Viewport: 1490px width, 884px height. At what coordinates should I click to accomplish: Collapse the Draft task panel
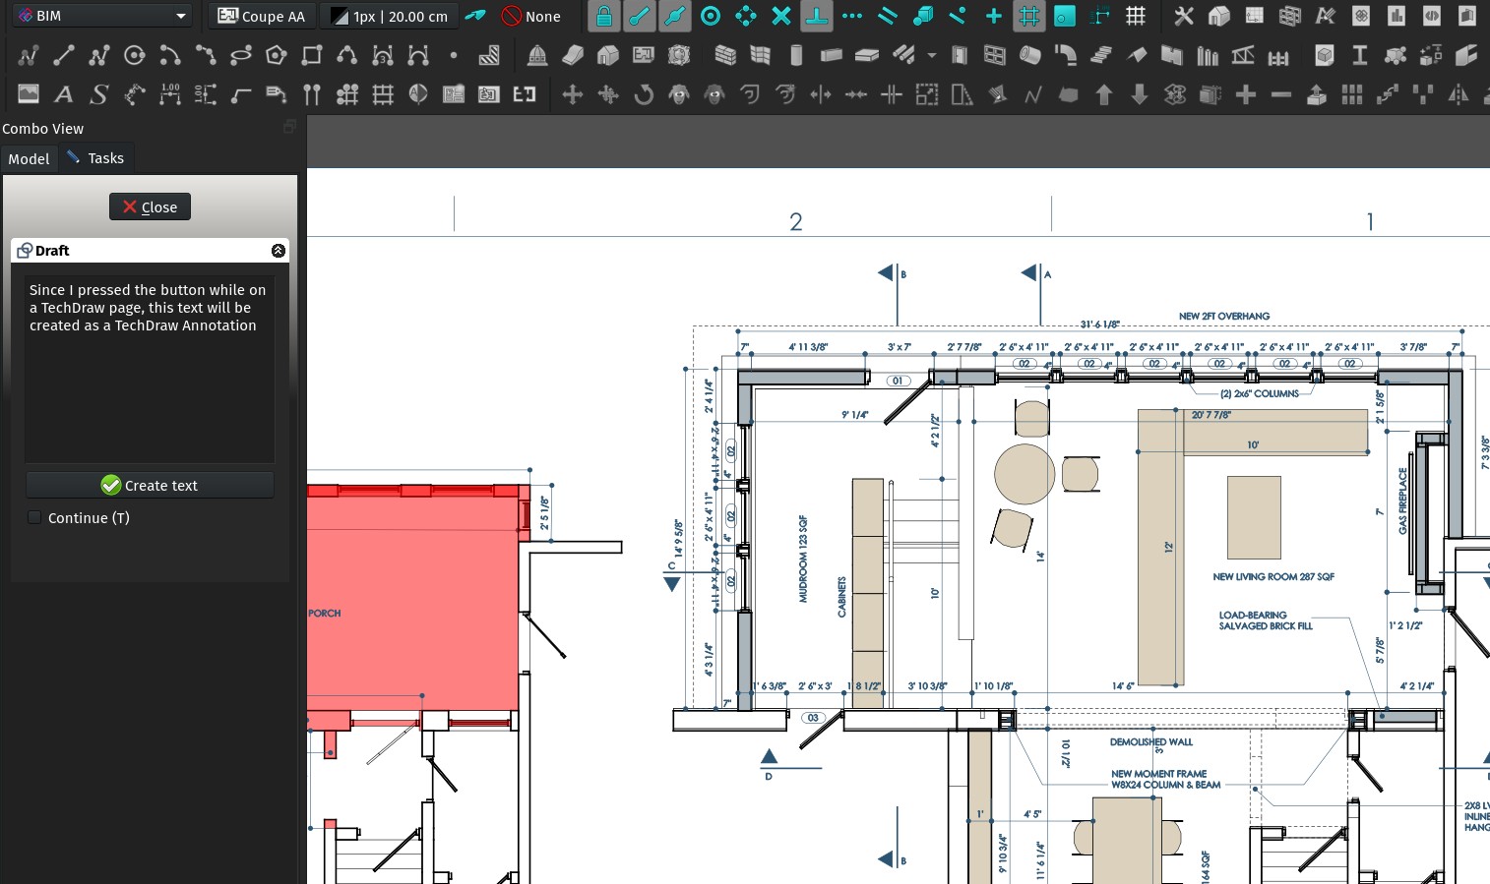click(x=279, y=250)
